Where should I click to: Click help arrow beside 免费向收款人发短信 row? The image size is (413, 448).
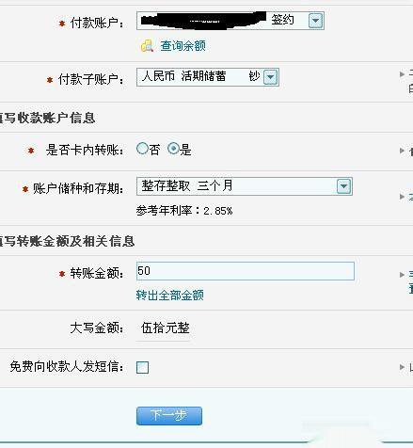coord(402,367)
